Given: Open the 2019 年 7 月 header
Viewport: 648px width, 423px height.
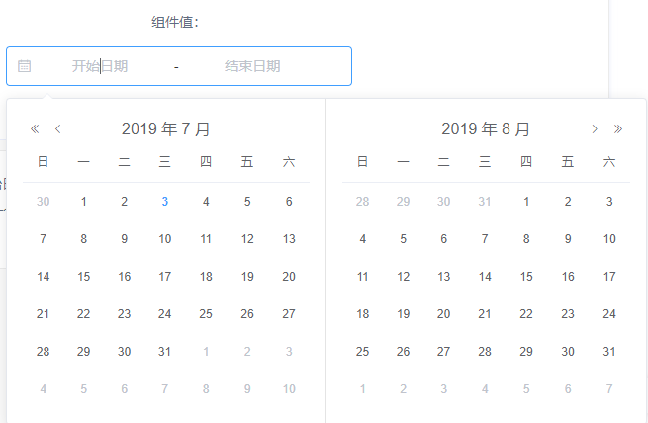Looking at the screenshot, I should [x=166, y=129].
